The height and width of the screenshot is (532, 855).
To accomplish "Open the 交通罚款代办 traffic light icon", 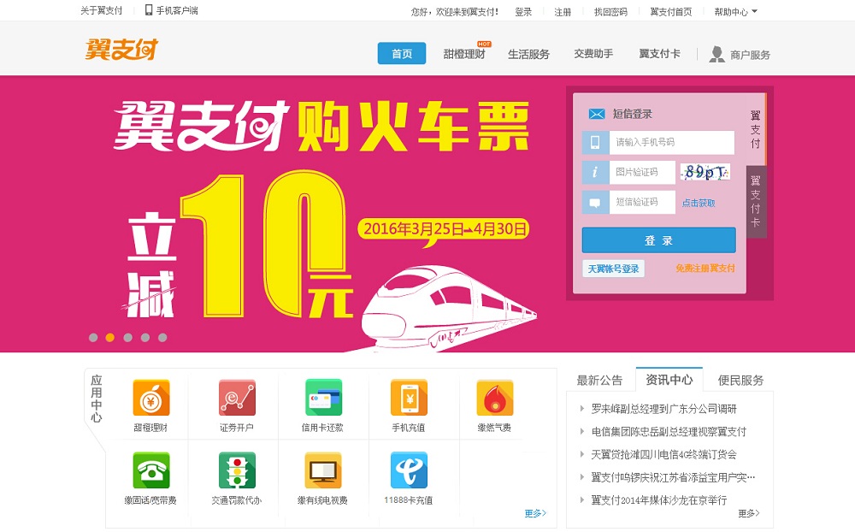I will pos(237,470).
